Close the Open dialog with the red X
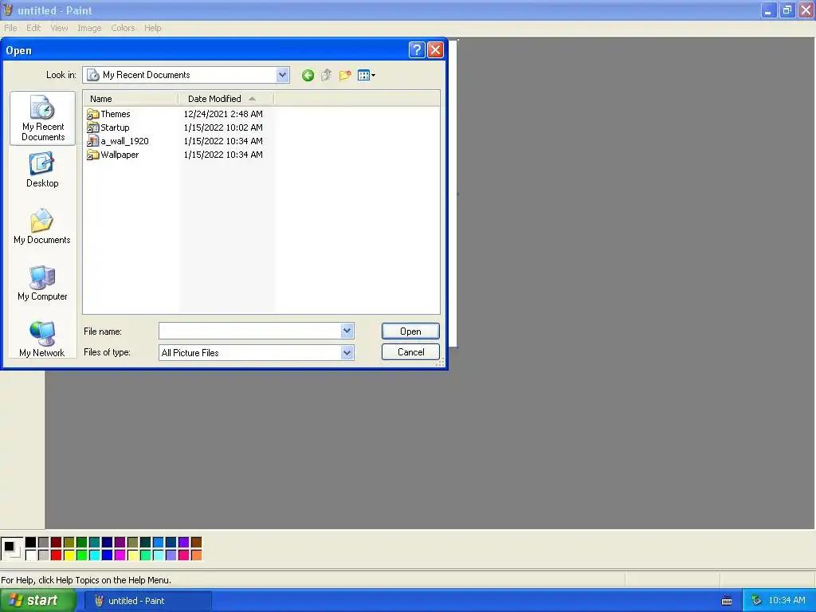816x612 pixels. pos(435,50)
